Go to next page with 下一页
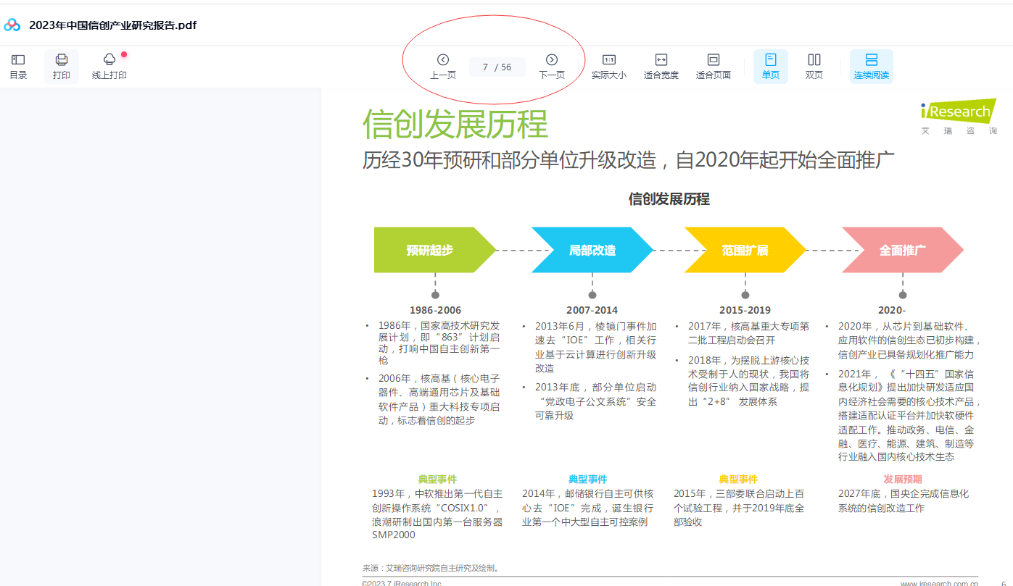The height and width of the screenshot is (586, 1013). tap(552, 66)
